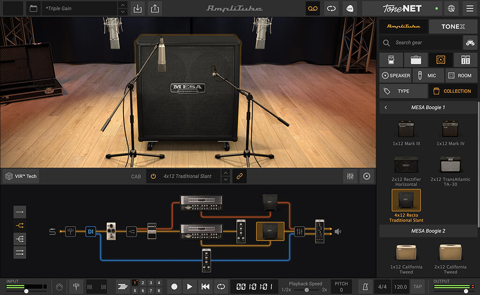Open the tuner in bottom bar

click(x=75, y=286)
